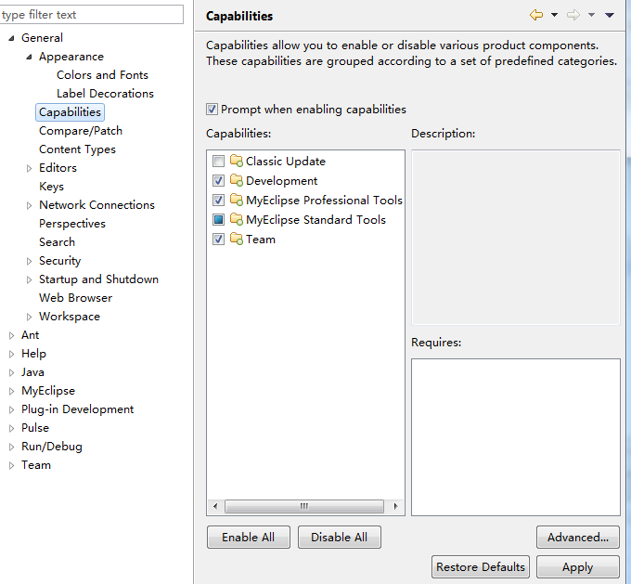Open the Web Browser preferences page

75,298
